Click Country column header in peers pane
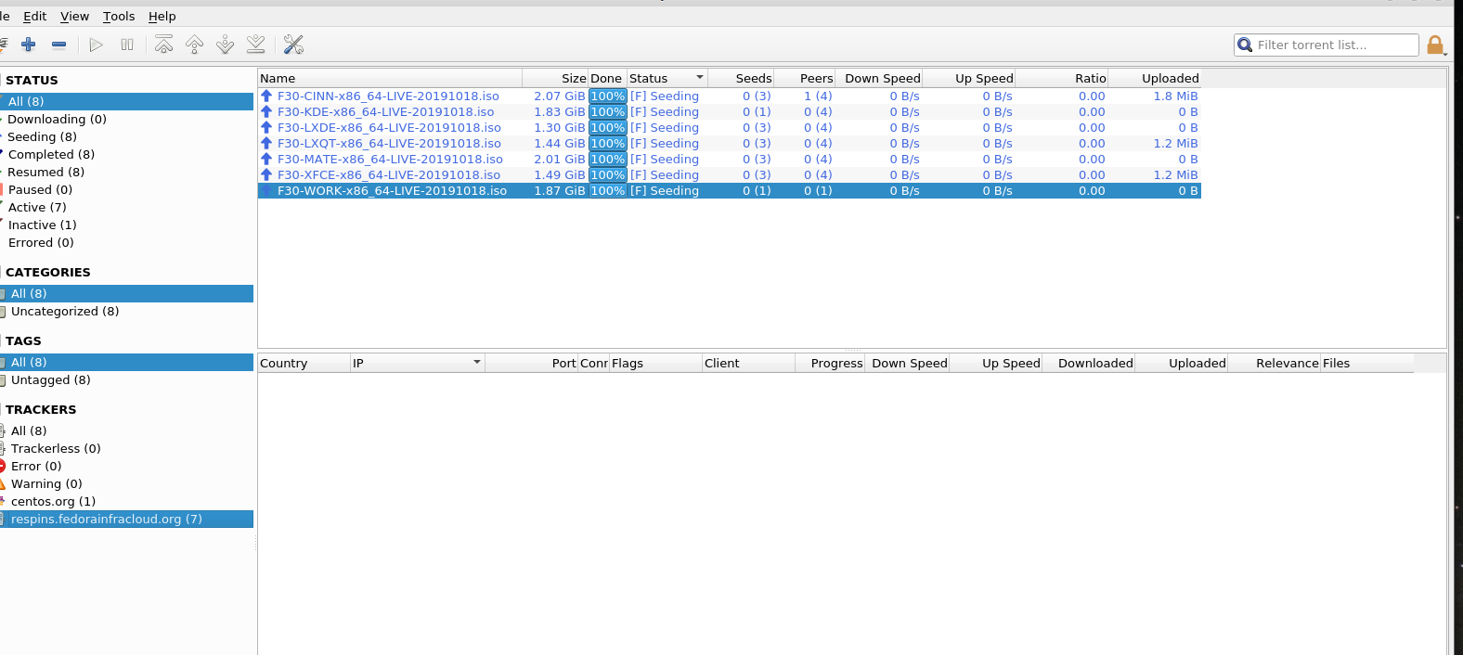Screen dimensions: 1463x655 click(x=304, y=363)
